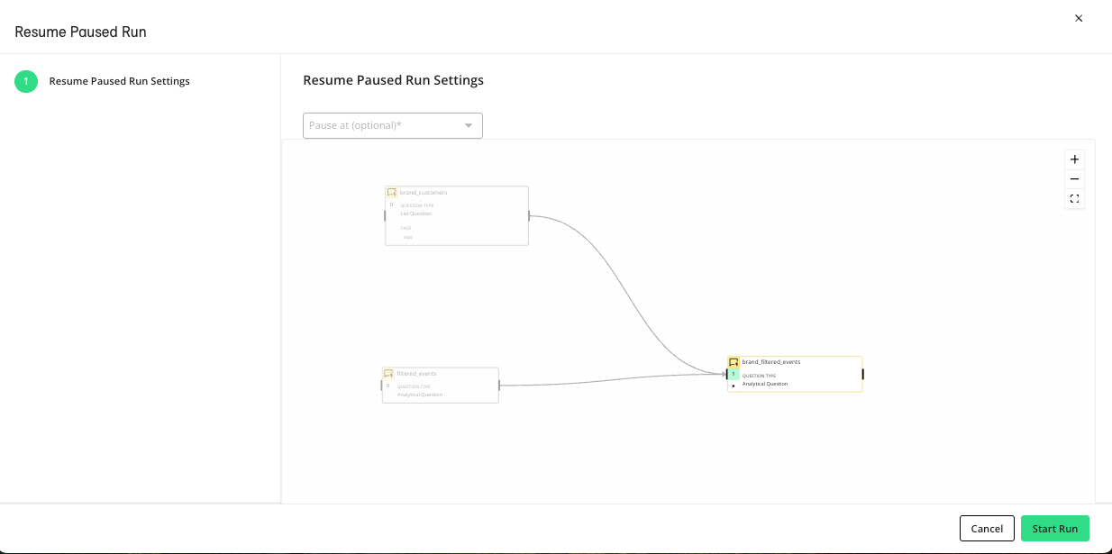Fit the workflow graph to view

pyautogui.click(x=1074, y=199)
